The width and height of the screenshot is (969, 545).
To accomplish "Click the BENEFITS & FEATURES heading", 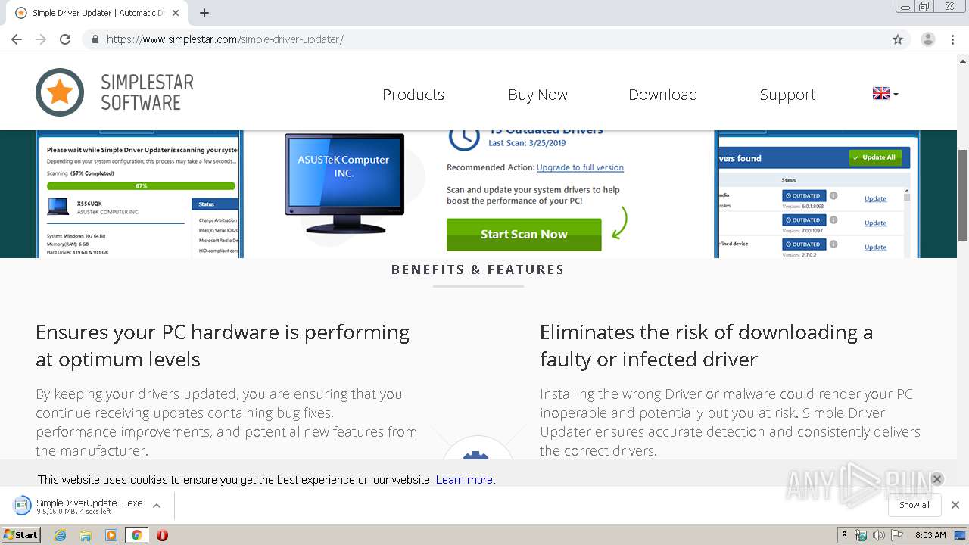I will [x=478, y=269].
